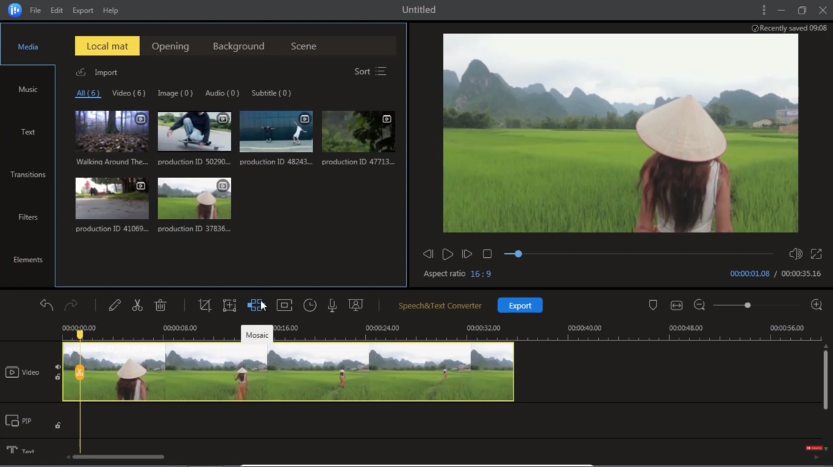
Task: Click the blue Export button
Action: coord(519,305)
